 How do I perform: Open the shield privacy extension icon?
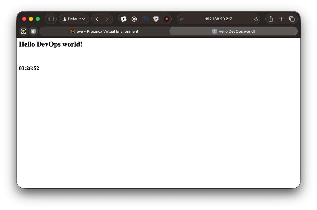coord(156,19)
